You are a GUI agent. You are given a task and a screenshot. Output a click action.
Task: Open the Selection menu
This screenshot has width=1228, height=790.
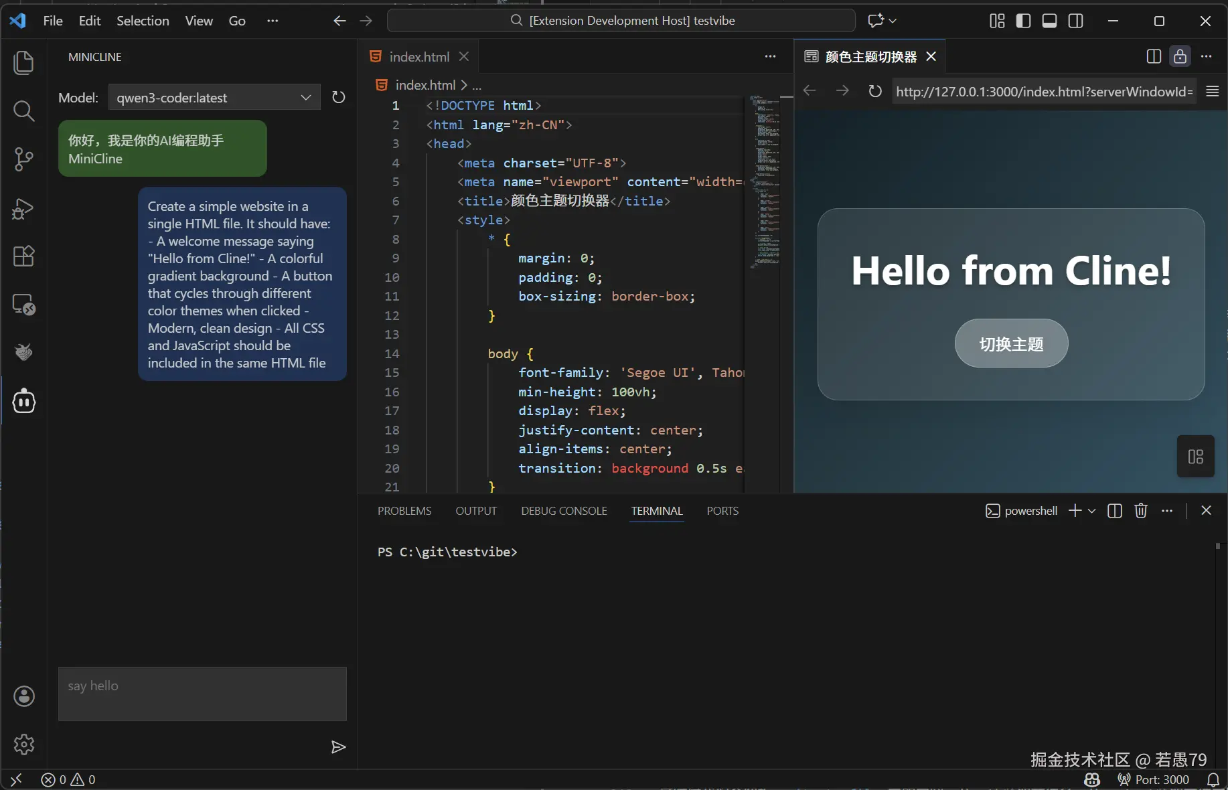(143, 21)
